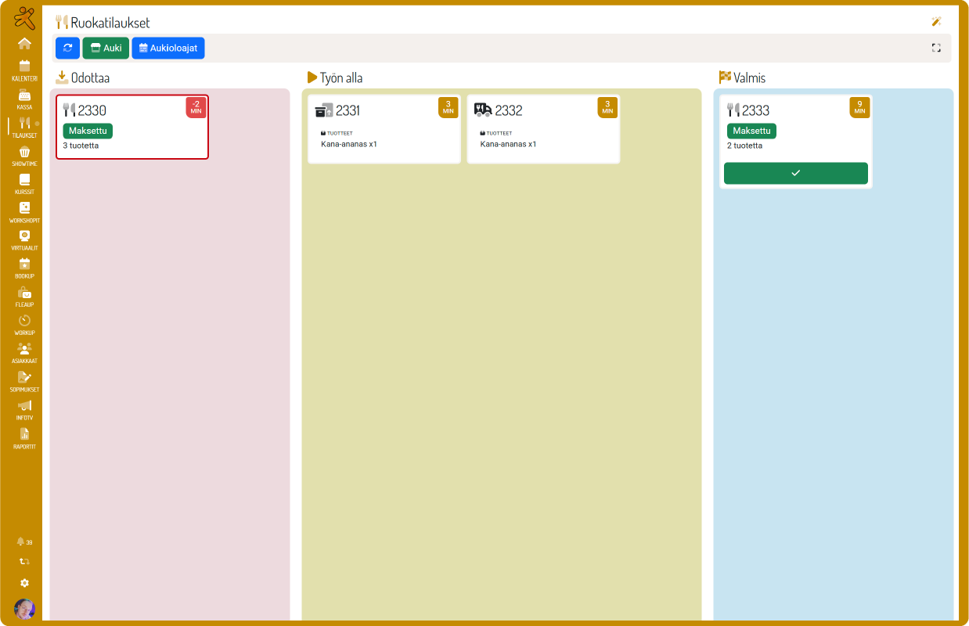Viewport: 969px width, 626px height.
Task: Enter fullscreen mode with the expand icon
Action: (x=936, y=48)
